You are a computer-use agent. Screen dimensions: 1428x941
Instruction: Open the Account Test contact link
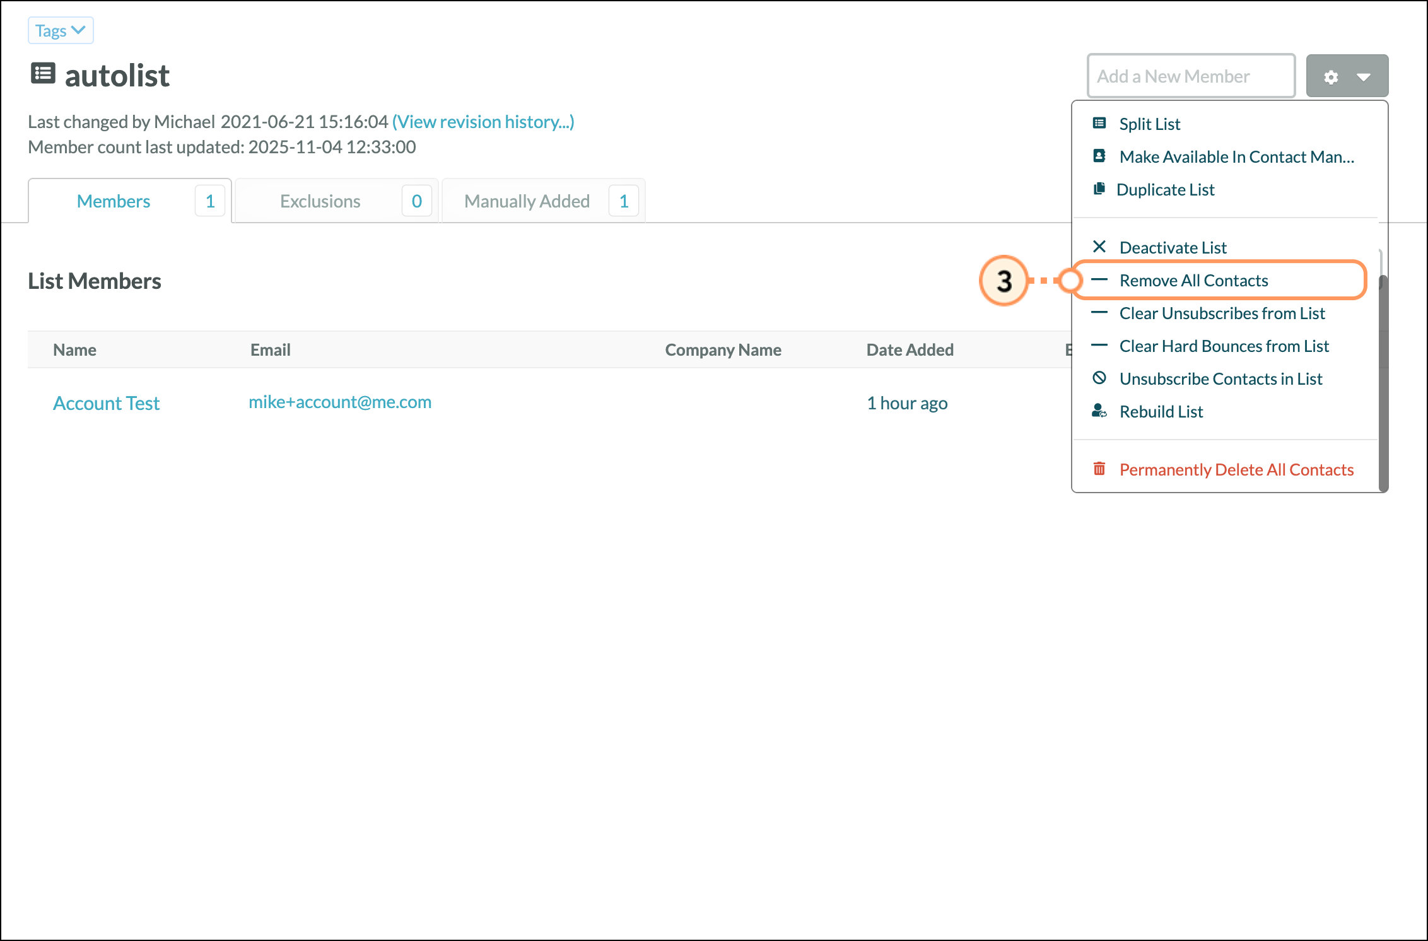[106, 403]
